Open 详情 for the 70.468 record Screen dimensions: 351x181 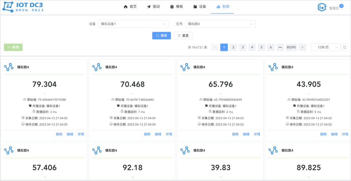coord(169,134)
